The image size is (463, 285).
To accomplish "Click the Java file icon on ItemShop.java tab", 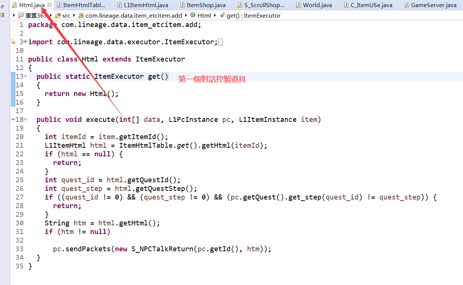I will click(x=182, y=5).
